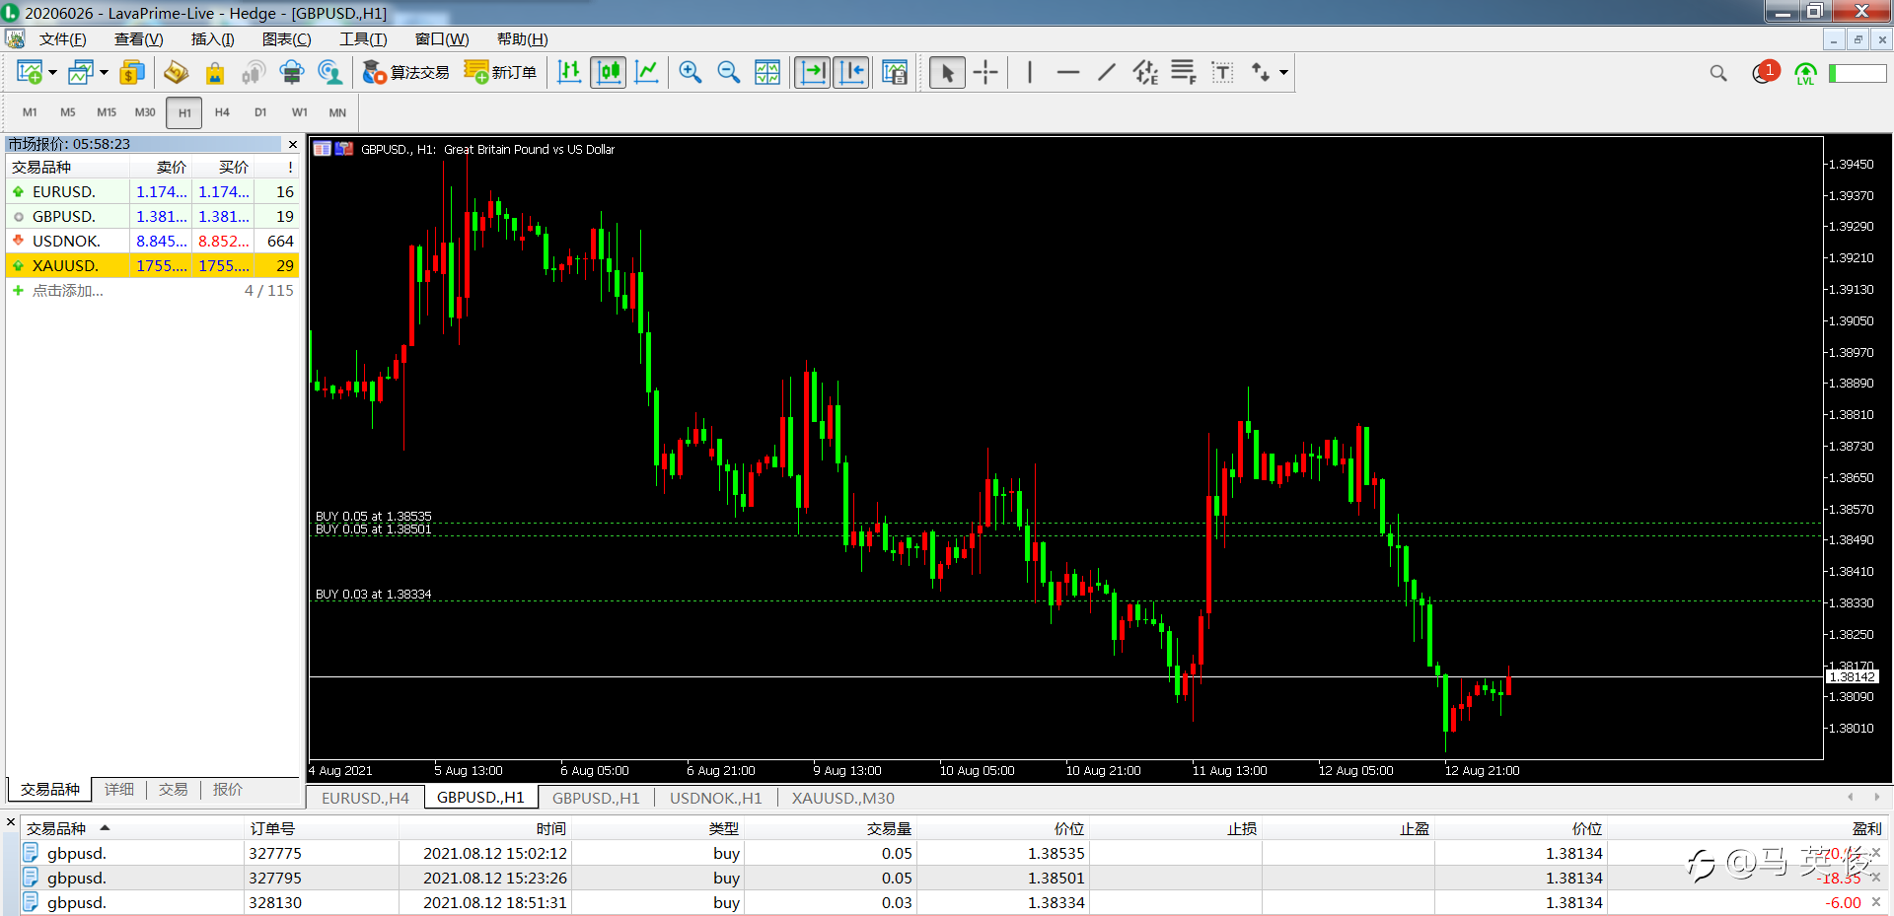Draw a vertical line with toolbar tool
Image resolution: width=1894 pixels, height=916 pixels.
tap(1030, 72)
